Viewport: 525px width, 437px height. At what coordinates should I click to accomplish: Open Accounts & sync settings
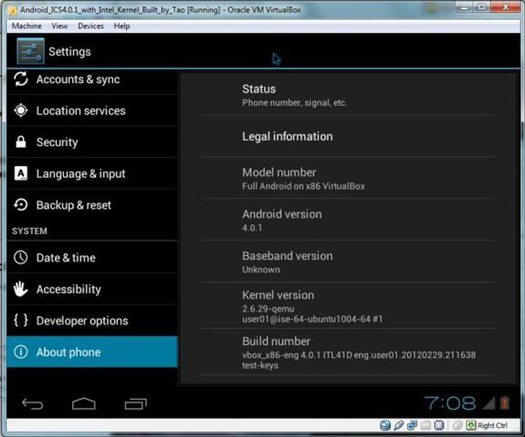pyautogui.click(x=92, y=80)
